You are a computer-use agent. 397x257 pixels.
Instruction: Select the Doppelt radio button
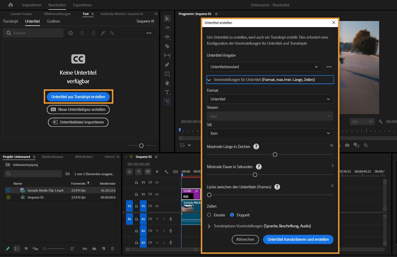coord(232,215)
